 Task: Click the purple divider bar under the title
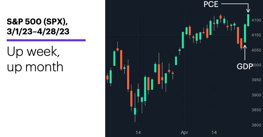46,40
